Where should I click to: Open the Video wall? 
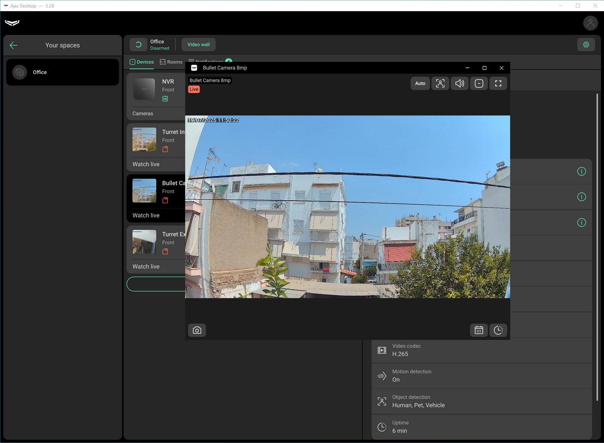(x=198, y=45)
